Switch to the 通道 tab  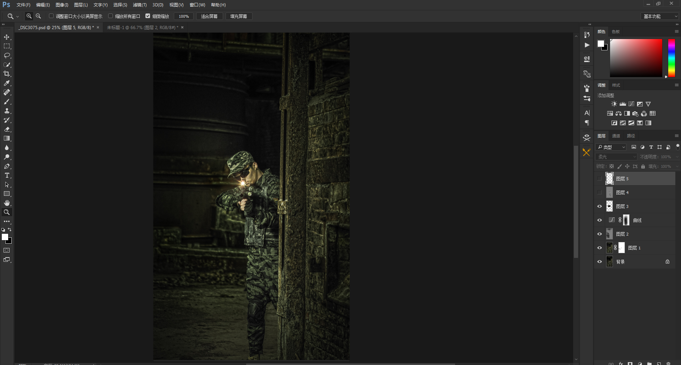[x=616, y=136]
